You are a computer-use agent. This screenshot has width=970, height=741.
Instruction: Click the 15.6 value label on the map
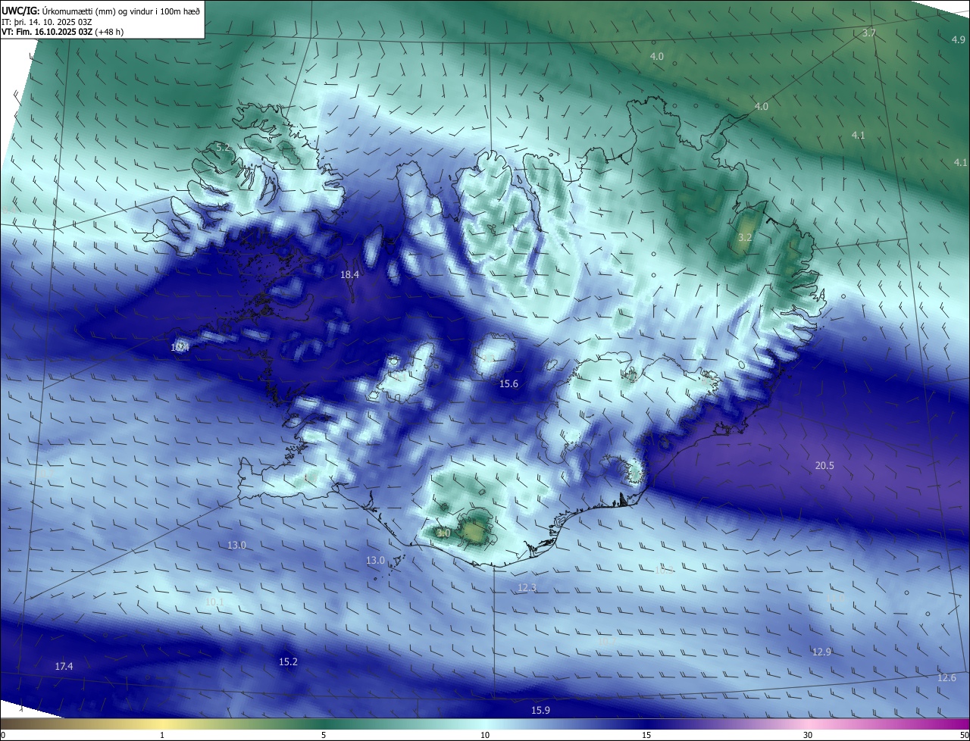[508, 384]
